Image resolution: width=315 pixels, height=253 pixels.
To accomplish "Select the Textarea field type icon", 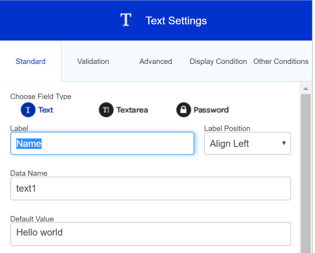I will pyautogui.click(x=106, y=110).
